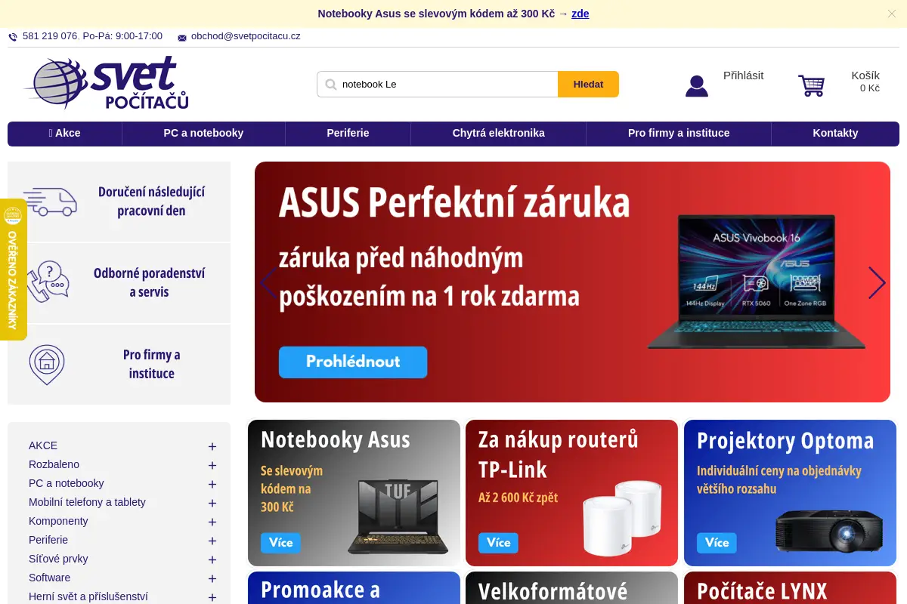Show previous banner slide arrow
Screen dimensions: 907x604
(268, 282)
